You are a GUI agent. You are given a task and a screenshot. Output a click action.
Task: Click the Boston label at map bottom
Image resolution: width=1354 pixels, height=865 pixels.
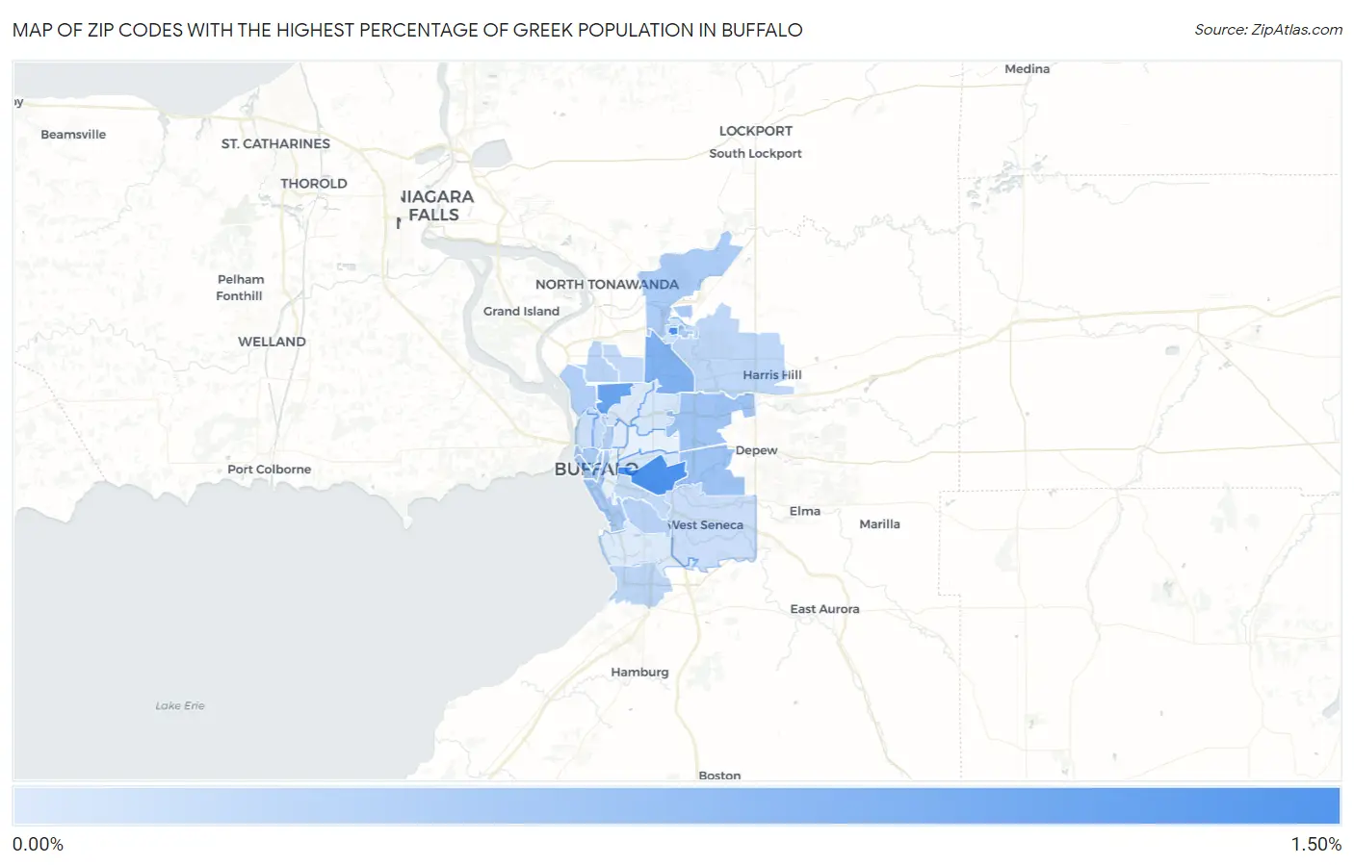click(x=719, y=775)
